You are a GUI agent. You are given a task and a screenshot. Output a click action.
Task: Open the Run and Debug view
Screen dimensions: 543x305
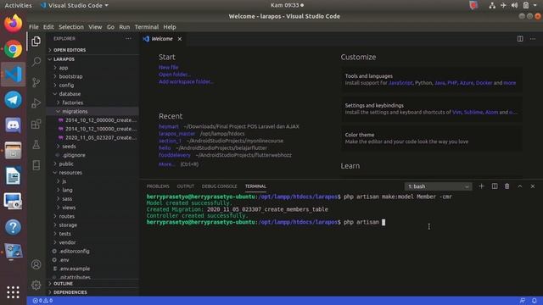tap(36, 103)
